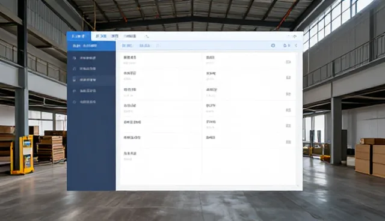Open the sixth row's title in the right column
Screen dimensions: 385x221
point(211,138)
